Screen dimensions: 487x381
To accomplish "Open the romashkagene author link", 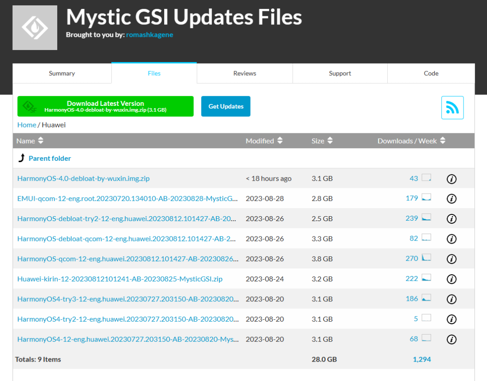I will point(150,35).
